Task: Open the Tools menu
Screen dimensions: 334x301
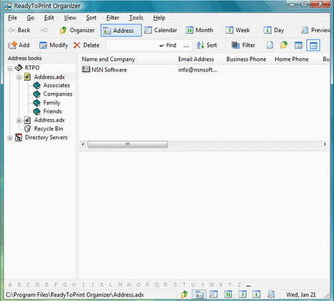Action: 136,17
